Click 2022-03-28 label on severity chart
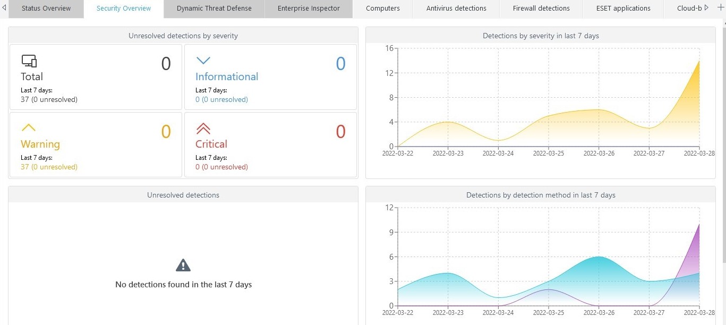The image size is (726, 325). 699,153
